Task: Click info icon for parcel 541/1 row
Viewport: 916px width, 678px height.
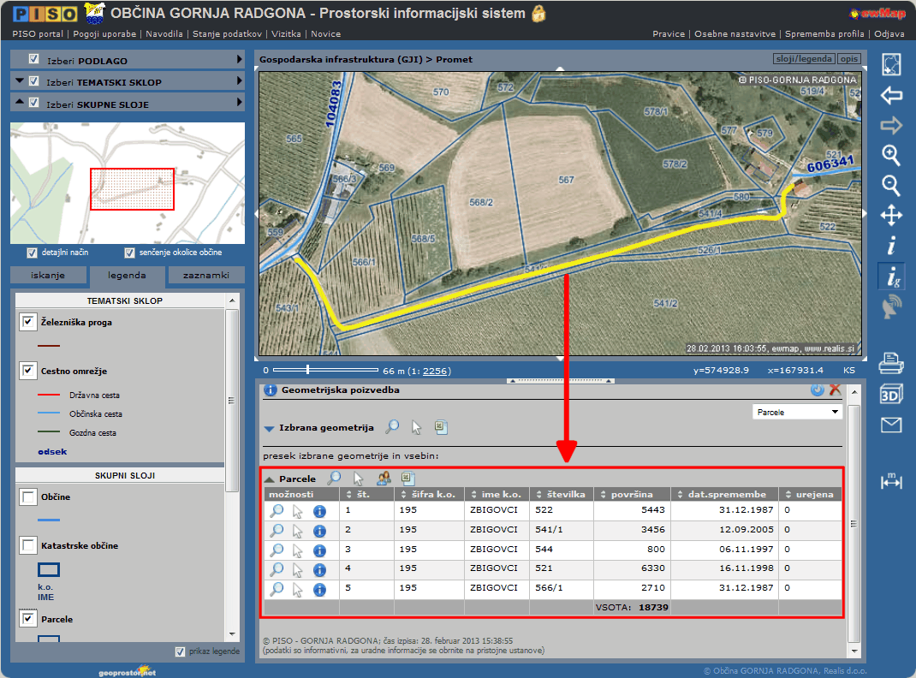Action: [319, 531]
